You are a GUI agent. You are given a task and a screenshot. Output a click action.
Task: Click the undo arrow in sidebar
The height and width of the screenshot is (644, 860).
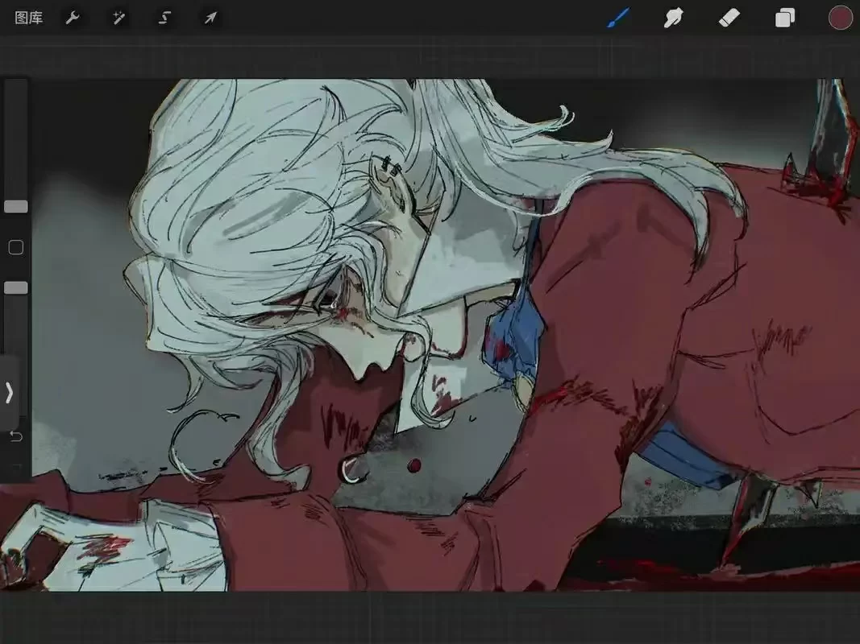(16, 436)
